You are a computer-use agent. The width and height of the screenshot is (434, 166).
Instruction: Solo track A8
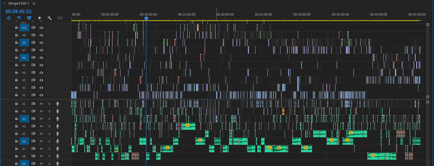point(50,156)
